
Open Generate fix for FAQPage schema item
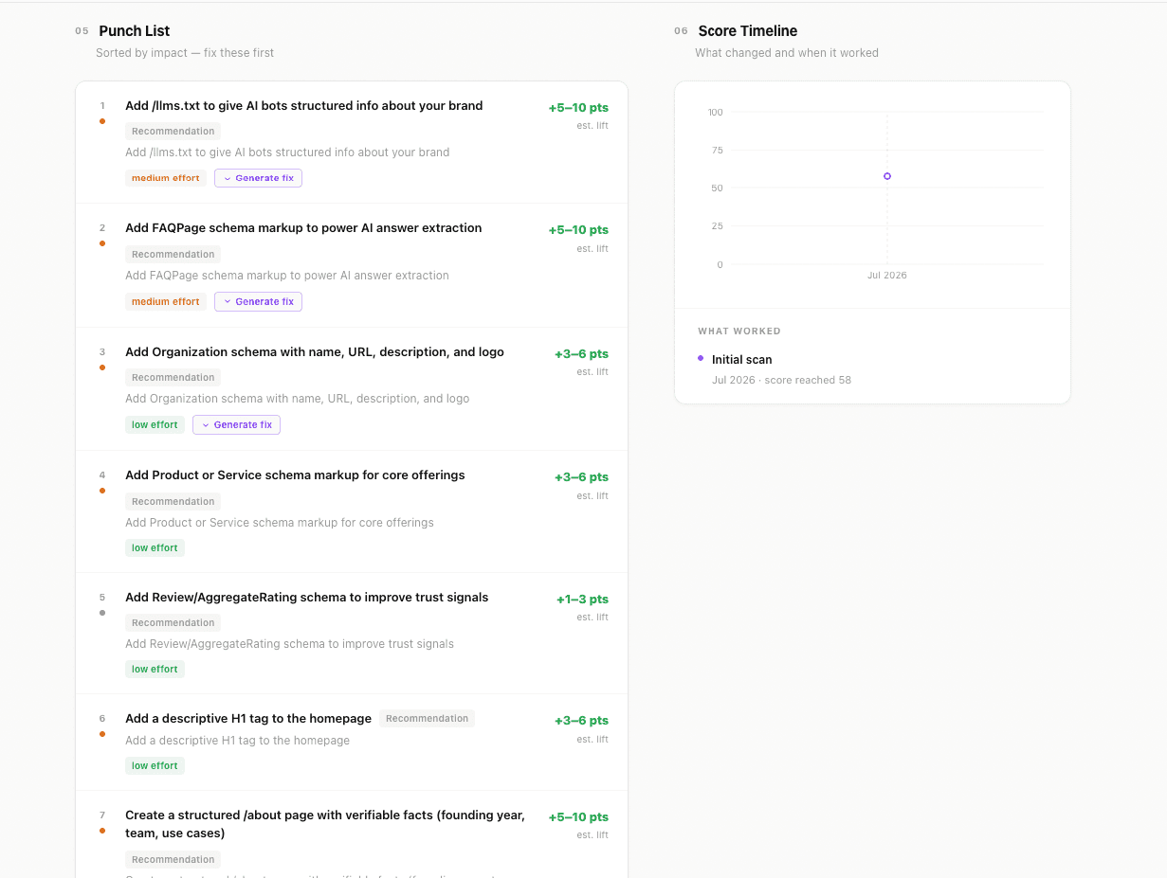pyautogui.click(x=258, y=301)
